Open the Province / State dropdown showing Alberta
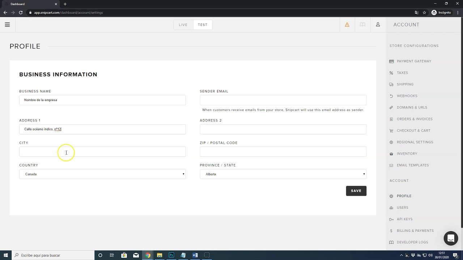 (283, 174)
